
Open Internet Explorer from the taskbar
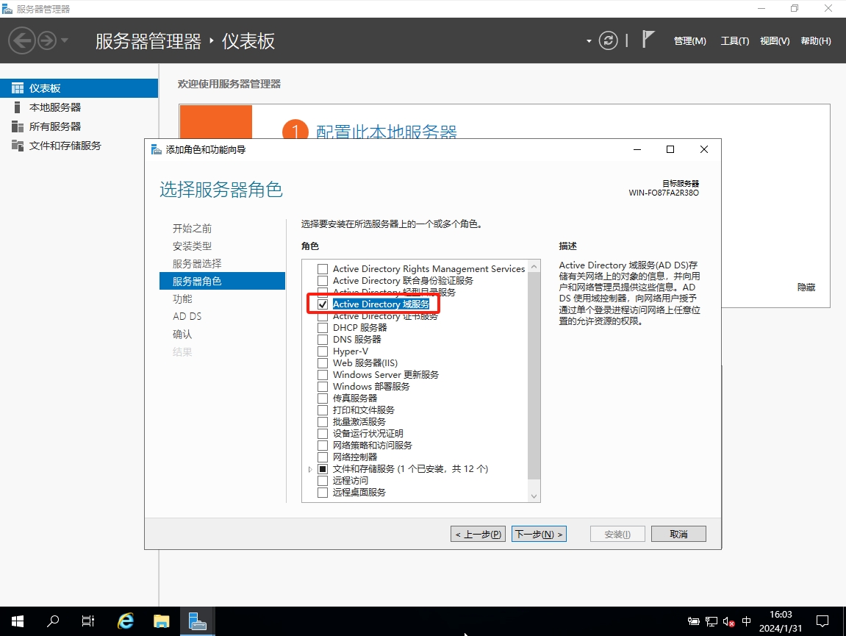(126, 621)
